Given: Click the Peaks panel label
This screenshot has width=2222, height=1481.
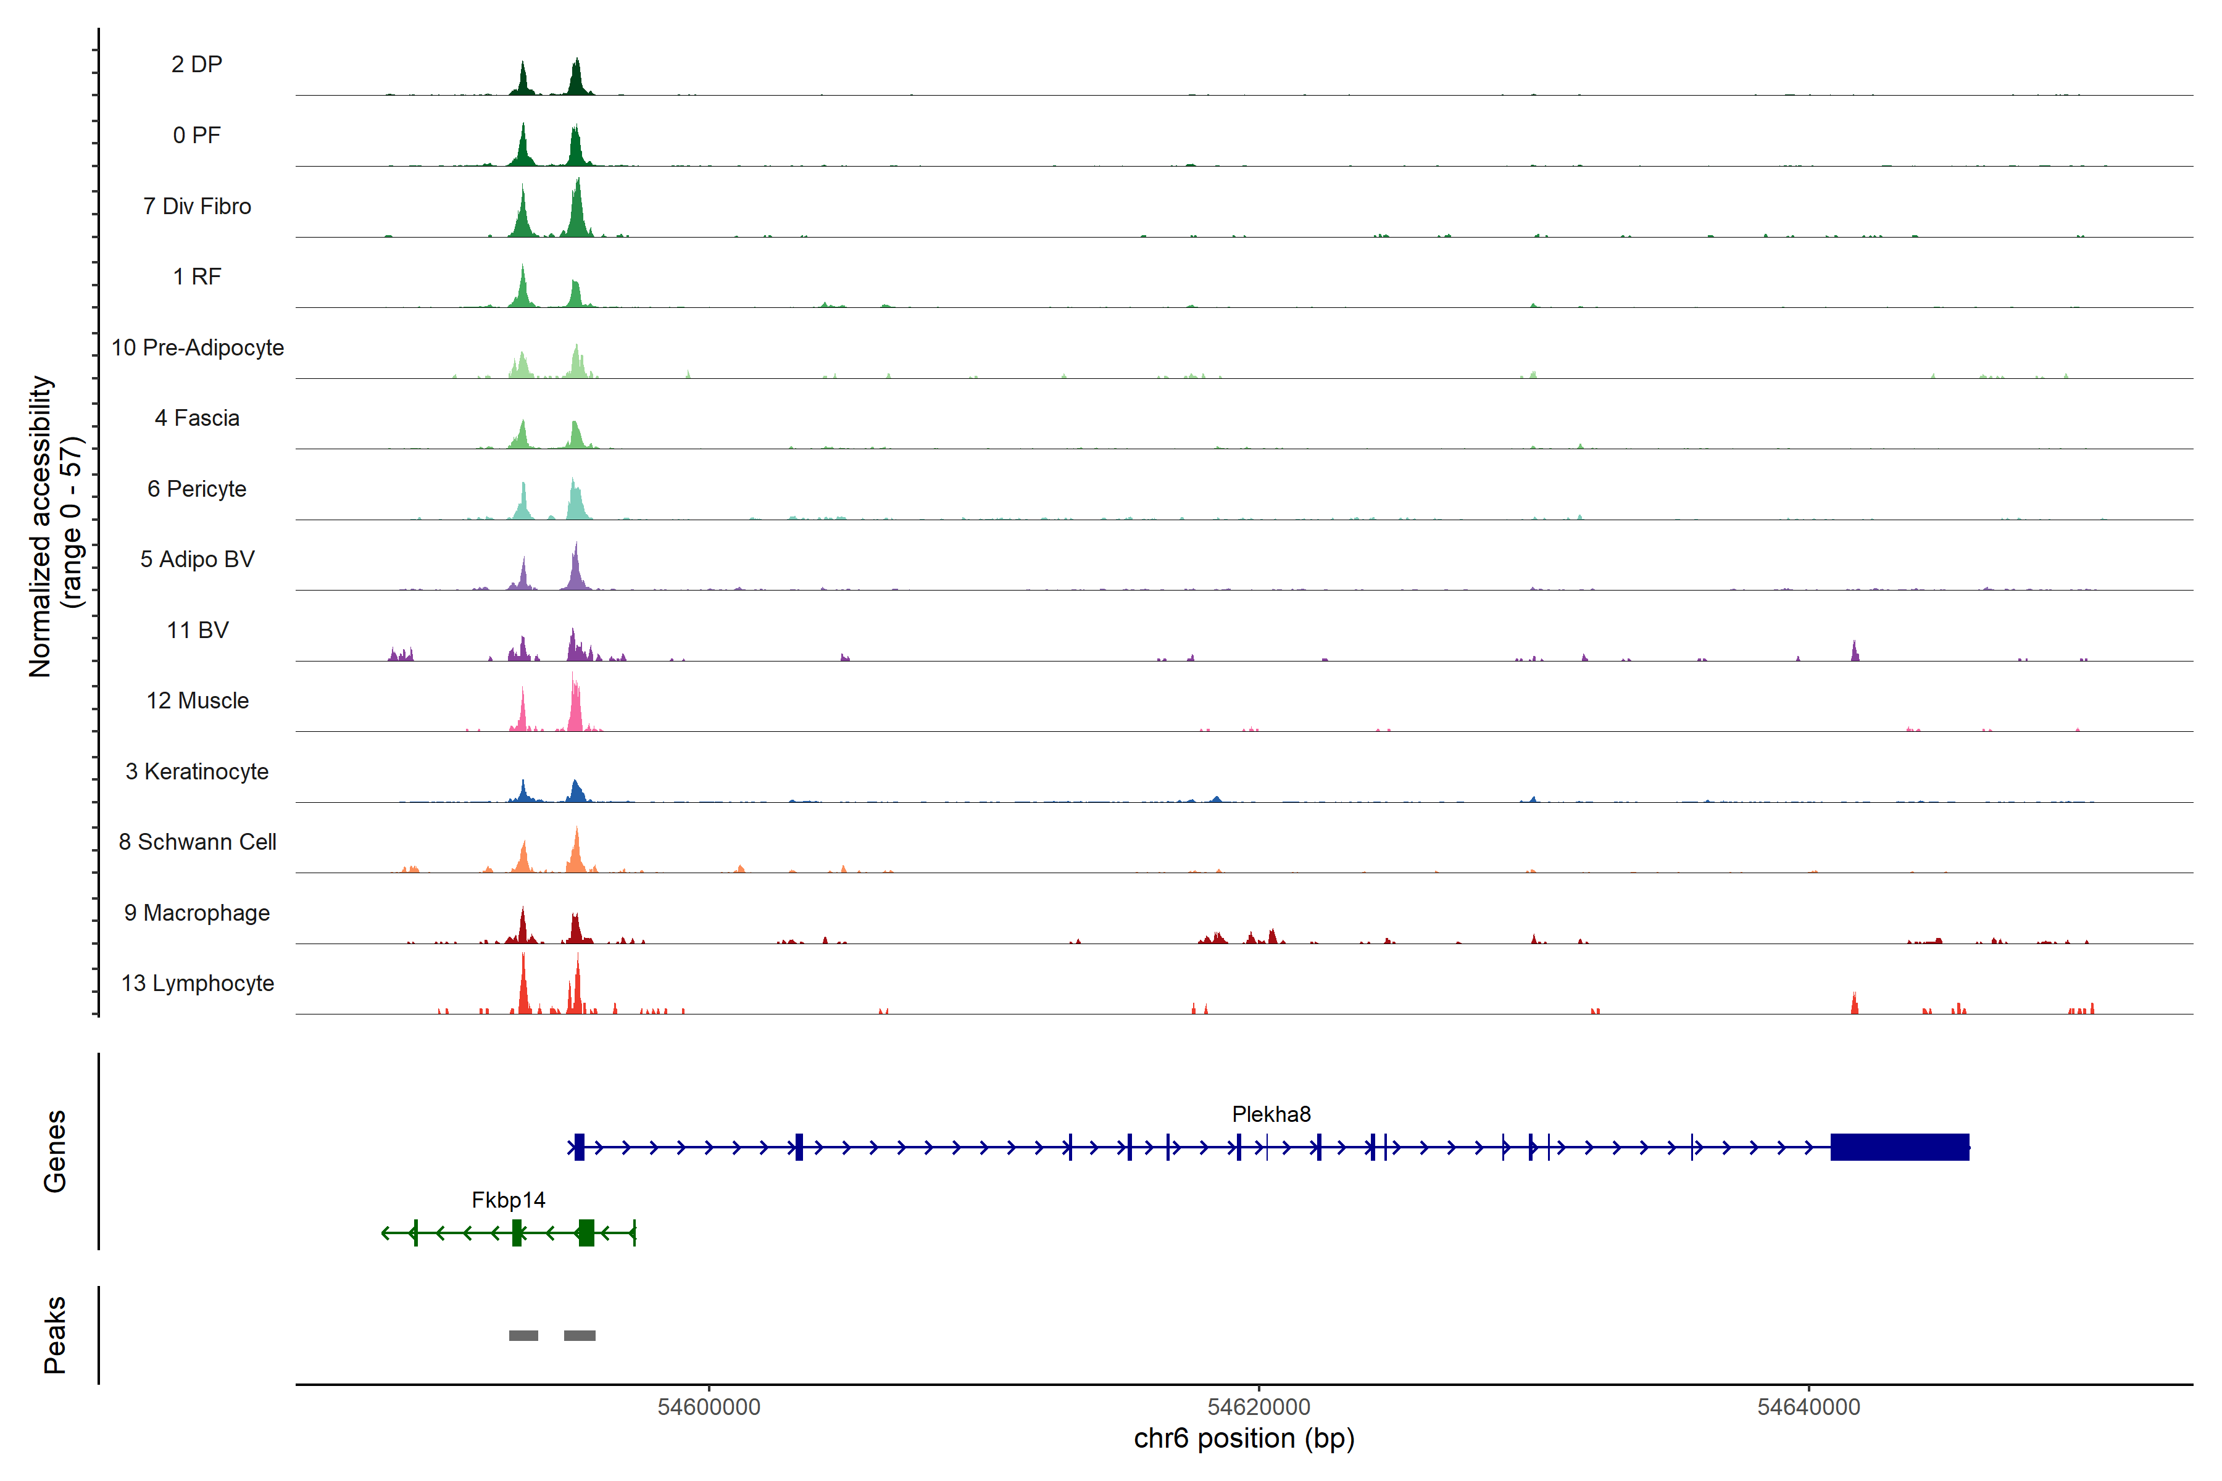Looking at the screenshot, I should (55, 1335).
